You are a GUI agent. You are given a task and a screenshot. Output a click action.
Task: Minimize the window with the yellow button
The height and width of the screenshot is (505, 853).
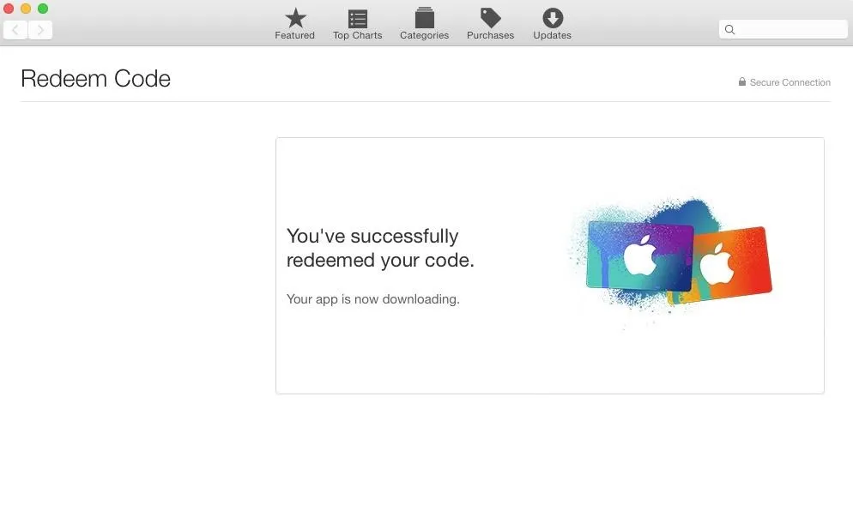coord(26,9)
